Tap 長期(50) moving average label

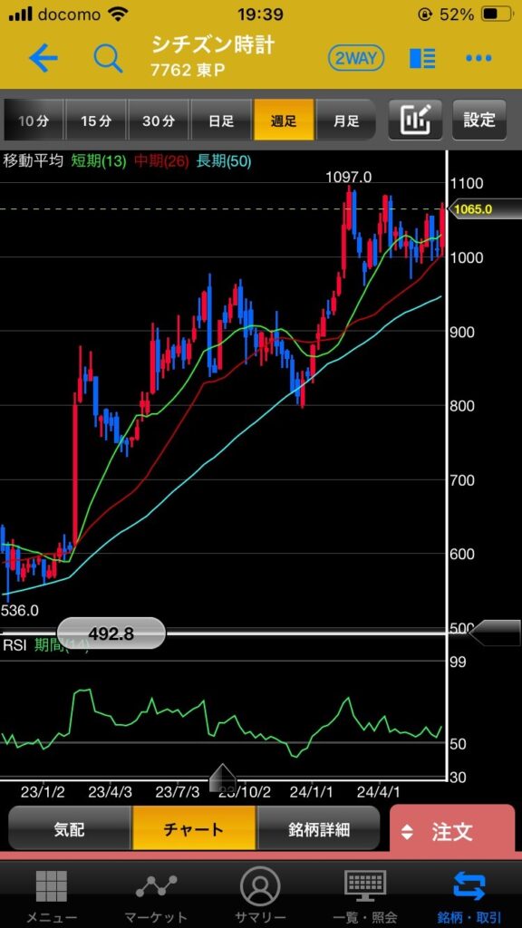224,160
